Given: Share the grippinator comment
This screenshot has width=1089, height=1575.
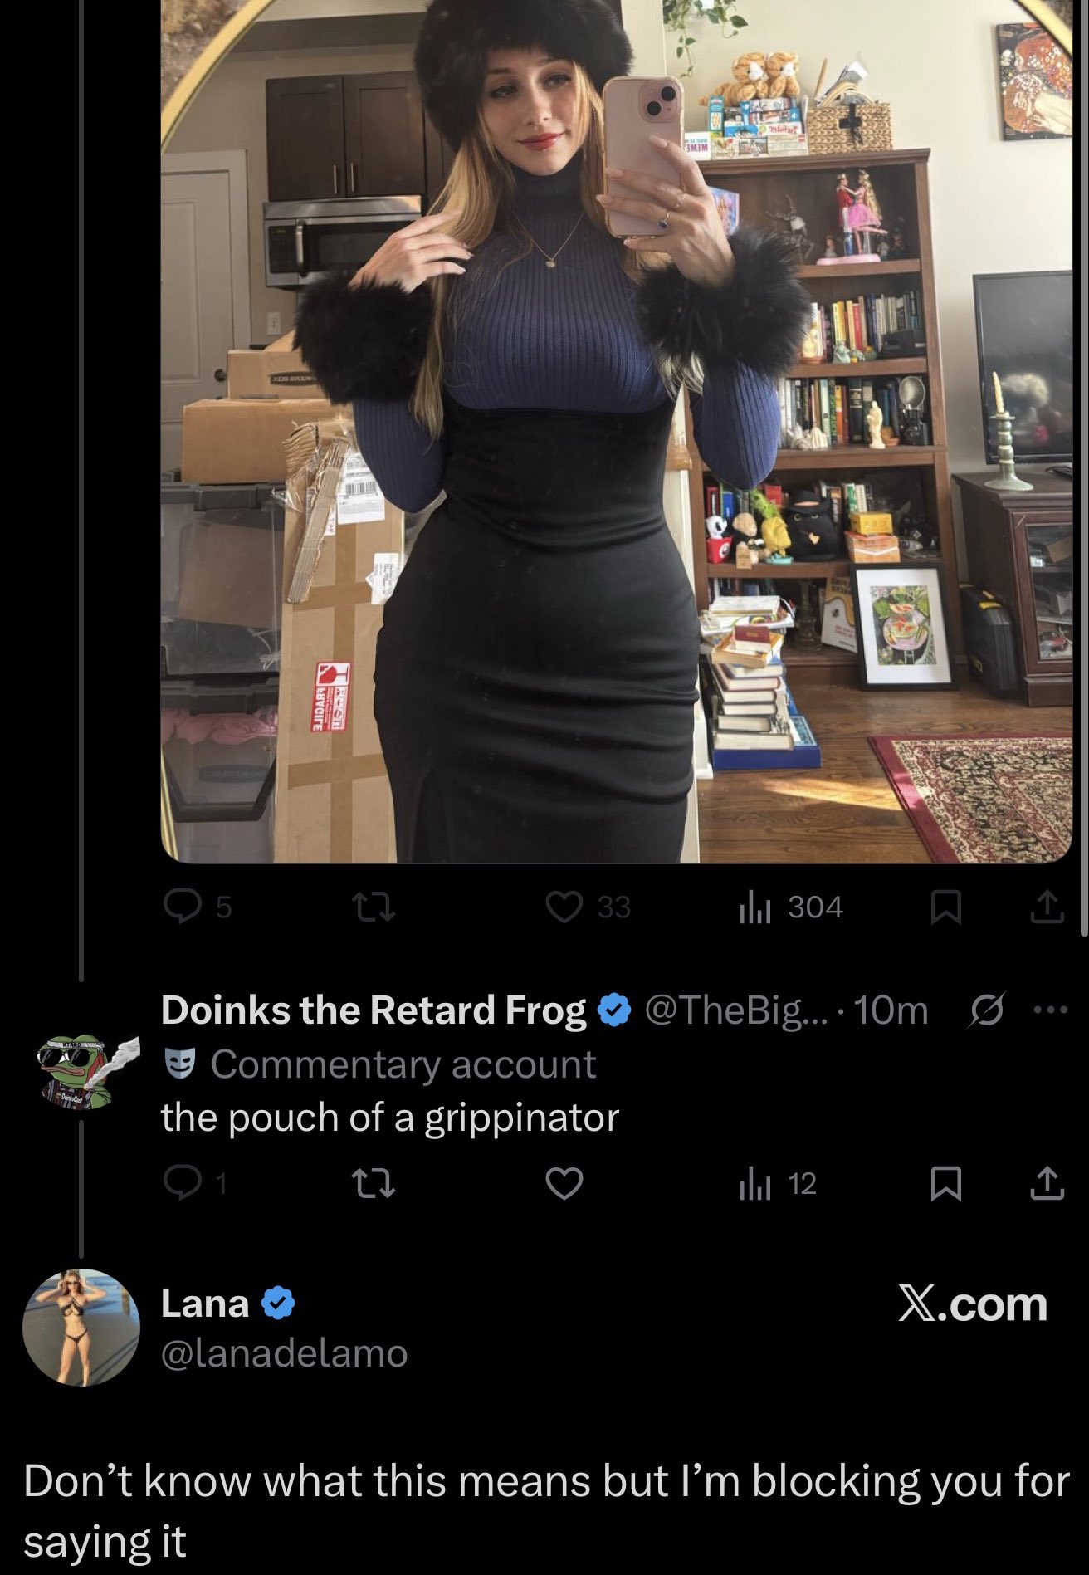Looking at the screenshot, I should click(1047, 1183).
